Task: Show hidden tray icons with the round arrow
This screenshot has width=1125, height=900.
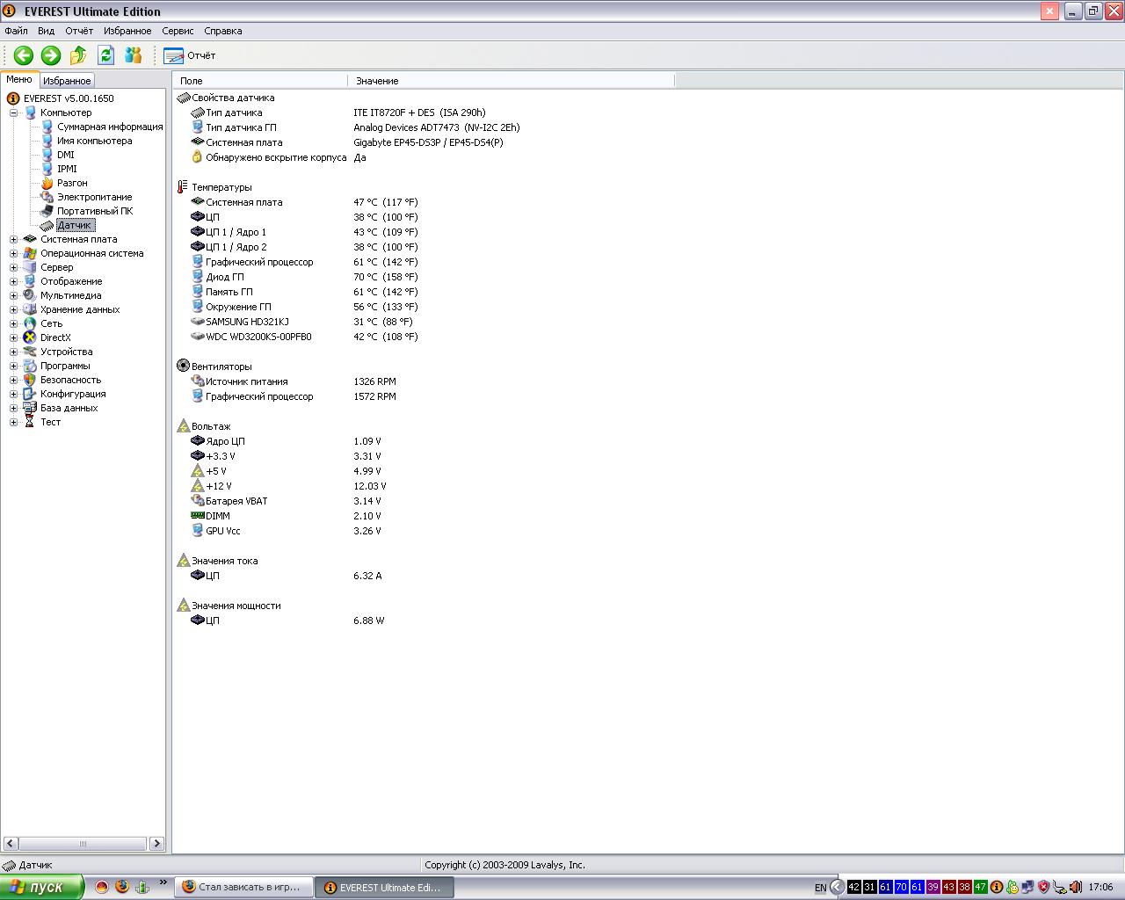Action: (837, 887)
